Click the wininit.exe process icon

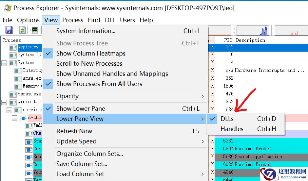(x=13, y=102)
